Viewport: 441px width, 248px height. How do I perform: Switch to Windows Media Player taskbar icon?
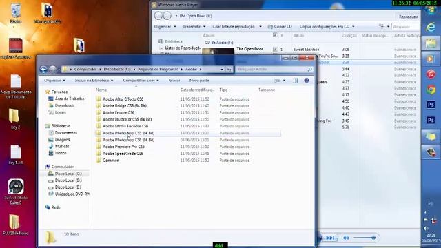click(x=431, y=59)
